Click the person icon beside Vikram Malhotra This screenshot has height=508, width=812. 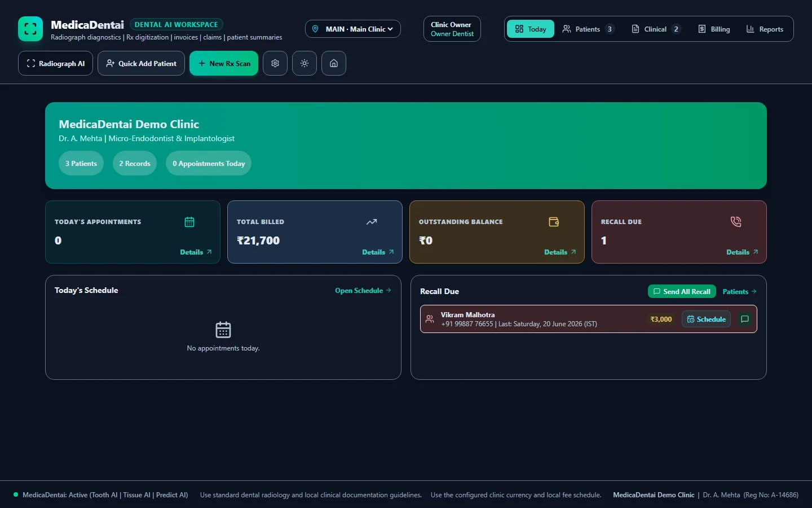coord(430,319)
